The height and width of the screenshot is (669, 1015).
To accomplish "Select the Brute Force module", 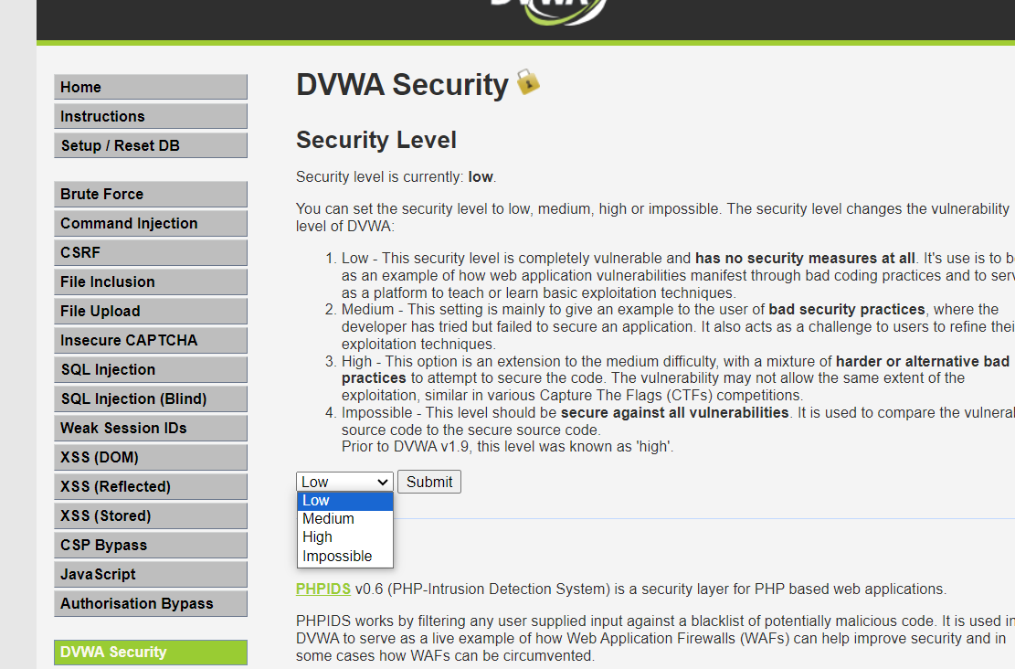I will tap(150, 195).
